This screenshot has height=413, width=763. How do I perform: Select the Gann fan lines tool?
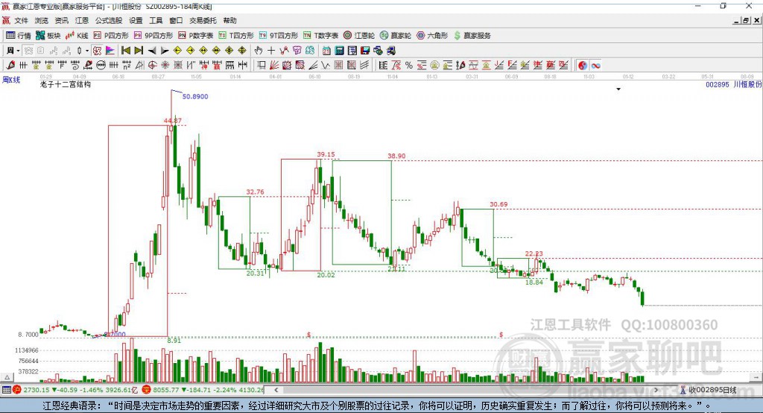click(x=274, y=66)
